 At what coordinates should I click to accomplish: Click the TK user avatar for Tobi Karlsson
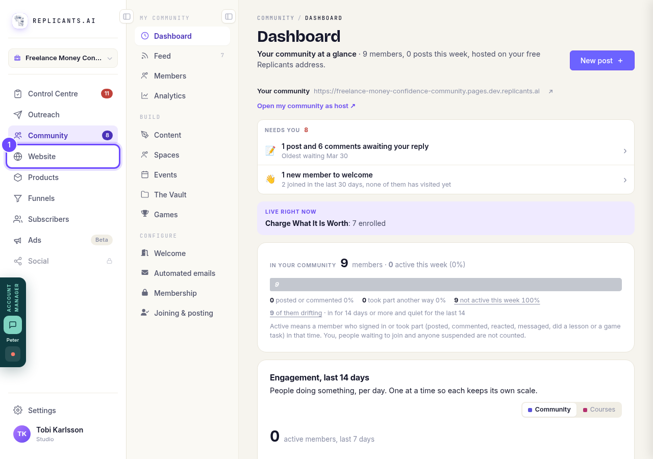22,434
